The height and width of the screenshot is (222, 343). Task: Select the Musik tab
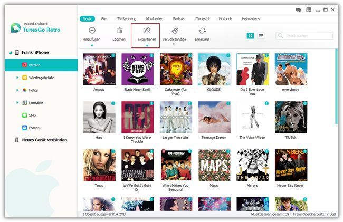87,19
